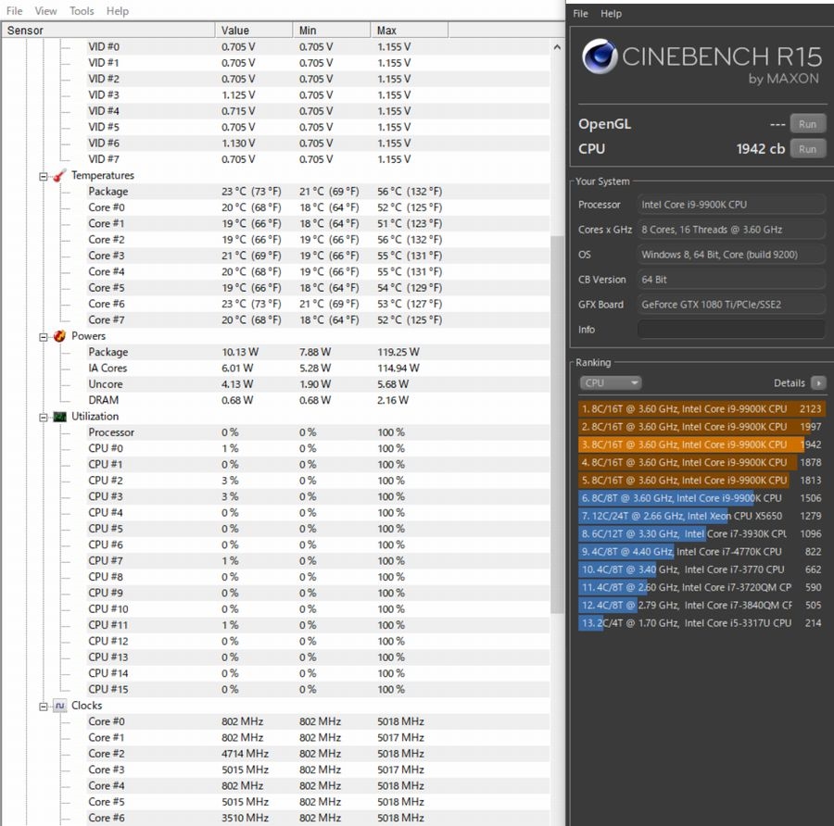
Task: Open the View menu
Action: pos(45,10)
